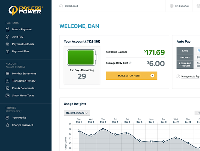Click the Dashboard breadcrumb in top bar
The height and width of the screenshot is (151, 200).
(71, 6)
